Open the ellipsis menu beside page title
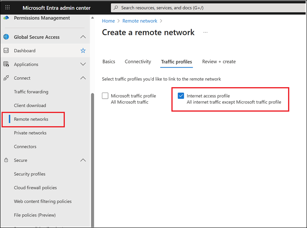The width and height of the screenshot is (307, 228). point(205,32)
